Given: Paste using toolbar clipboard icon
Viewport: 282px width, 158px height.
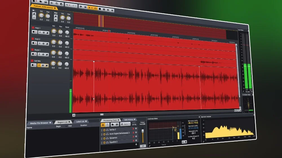Looking at the screenshot, I should (61, 4).
